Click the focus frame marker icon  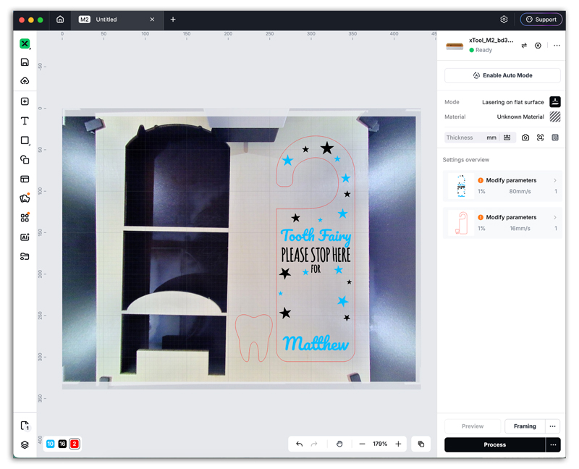(x=540, y=138)
